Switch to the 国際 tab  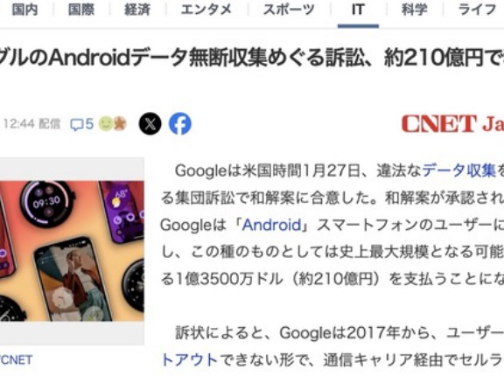pyautogui.click(x=81, y=10)
